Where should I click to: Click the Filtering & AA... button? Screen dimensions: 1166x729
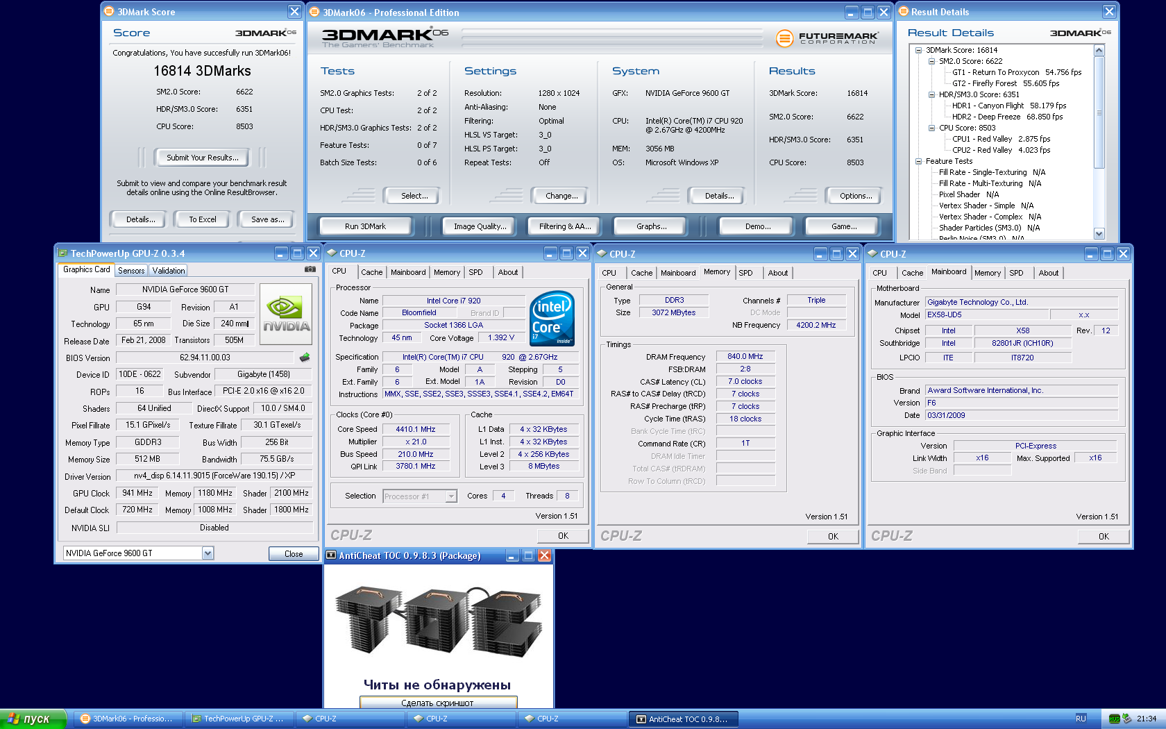coord(565,226)
